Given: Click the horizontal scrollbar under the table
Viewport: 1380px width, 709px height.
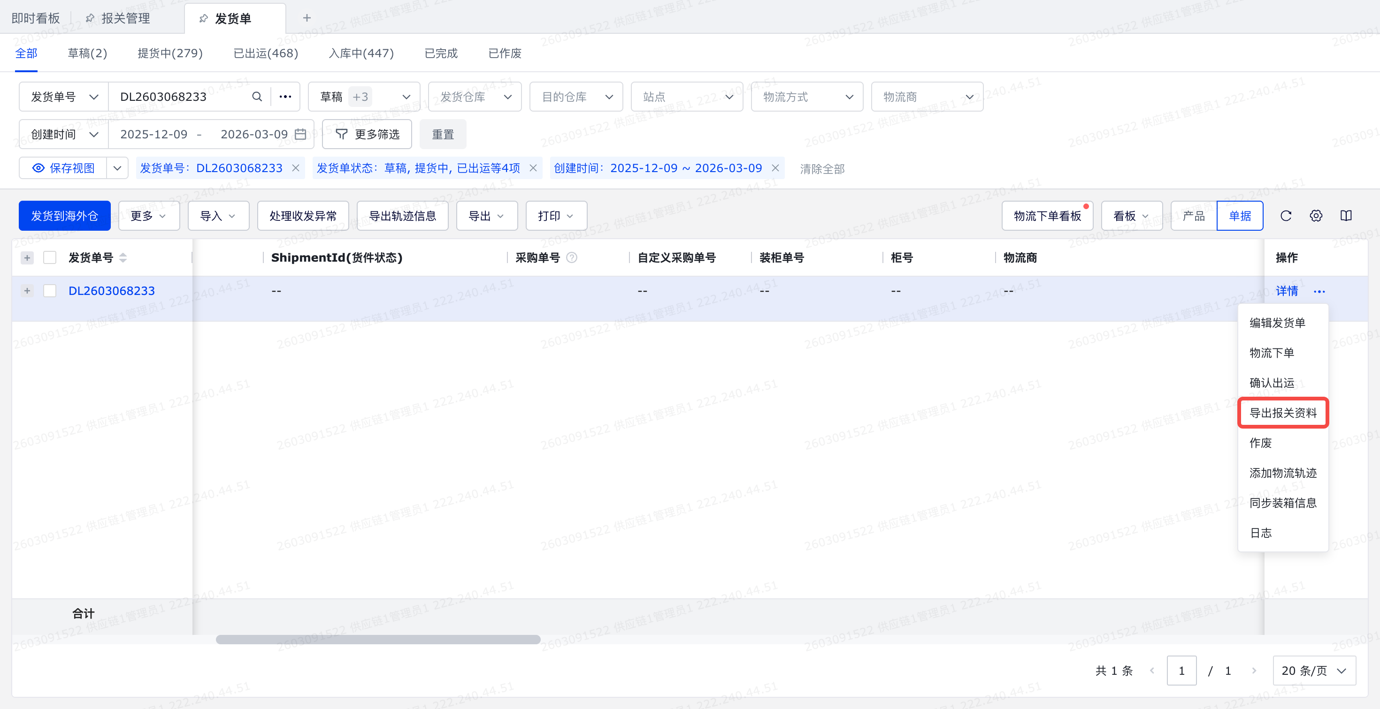Looking at the screenshot, I should [378, 640].
